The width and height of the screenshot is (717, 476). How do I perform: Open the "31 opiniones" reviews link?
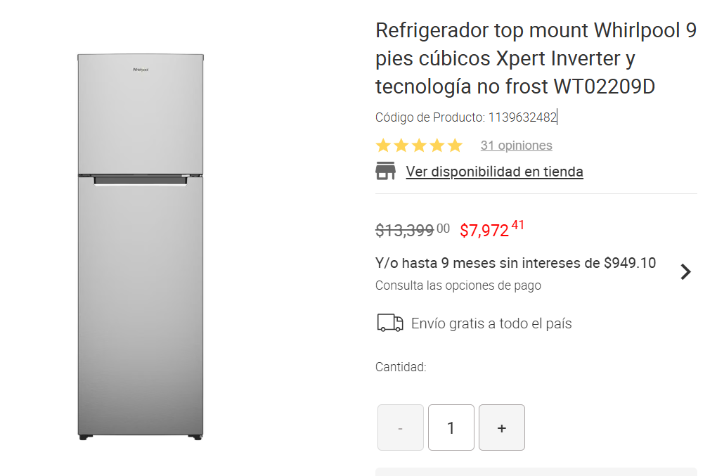[516, 145]
